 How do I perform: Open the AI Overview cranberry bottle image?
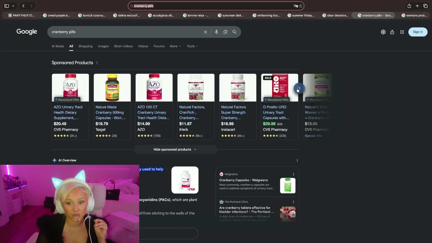pyautogui.click(x=185, y=180)
